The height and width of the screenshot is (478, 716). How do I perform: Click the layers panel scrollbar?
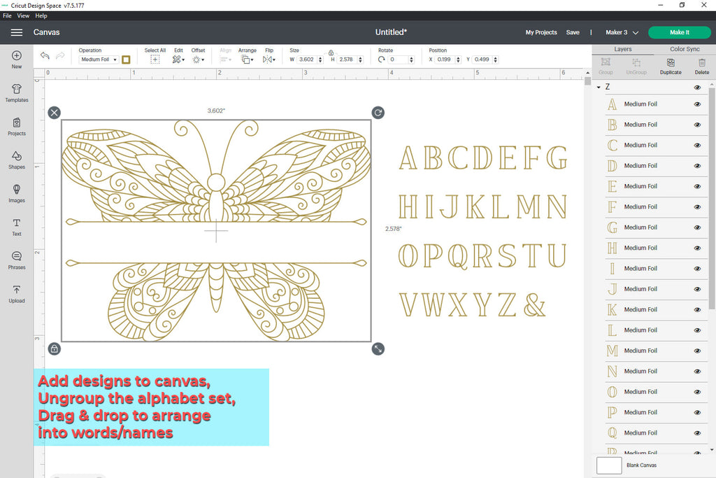click(711, 197)
